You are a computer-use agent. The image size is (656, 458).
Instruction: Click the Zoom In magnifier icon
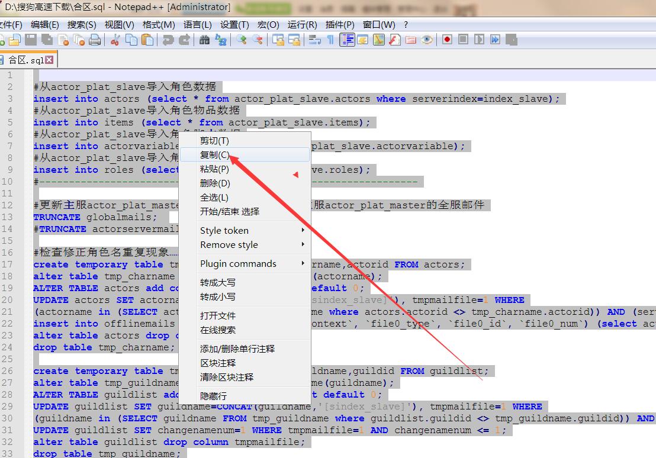pyautogui.click(x=242, y=40)
